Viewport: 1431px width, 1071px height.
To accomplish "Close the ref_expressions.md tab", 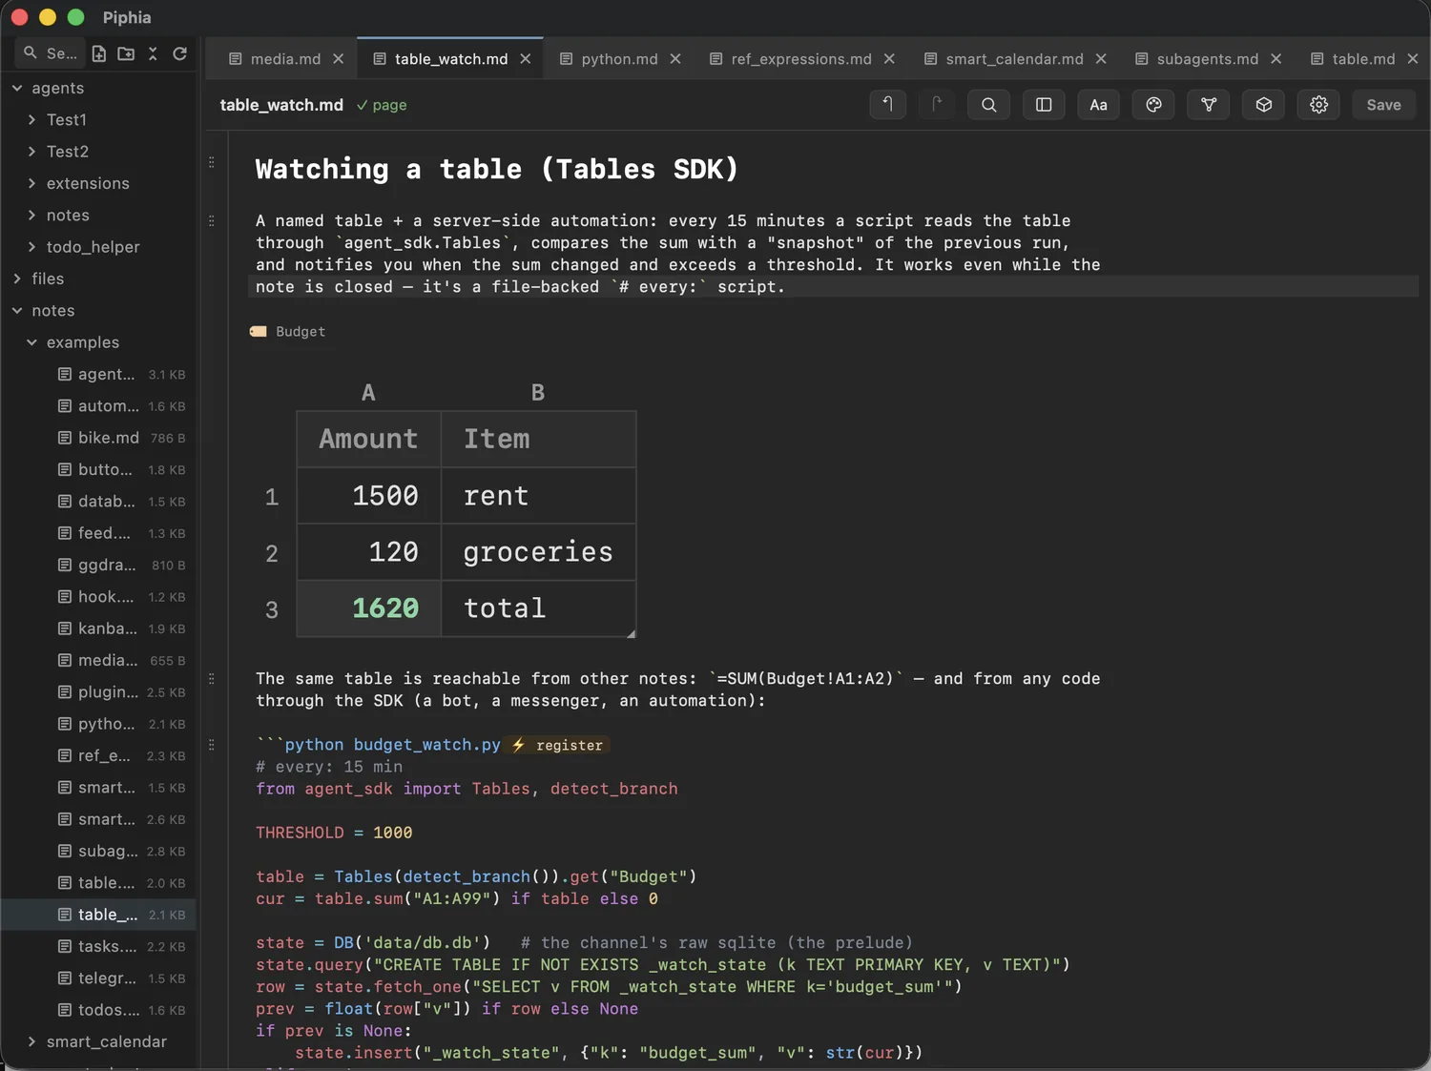I will (x=888, y=59).
